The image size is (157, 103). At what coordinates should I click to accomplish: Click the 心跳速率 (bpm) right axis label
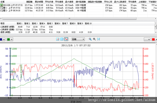tap(153, 71)
